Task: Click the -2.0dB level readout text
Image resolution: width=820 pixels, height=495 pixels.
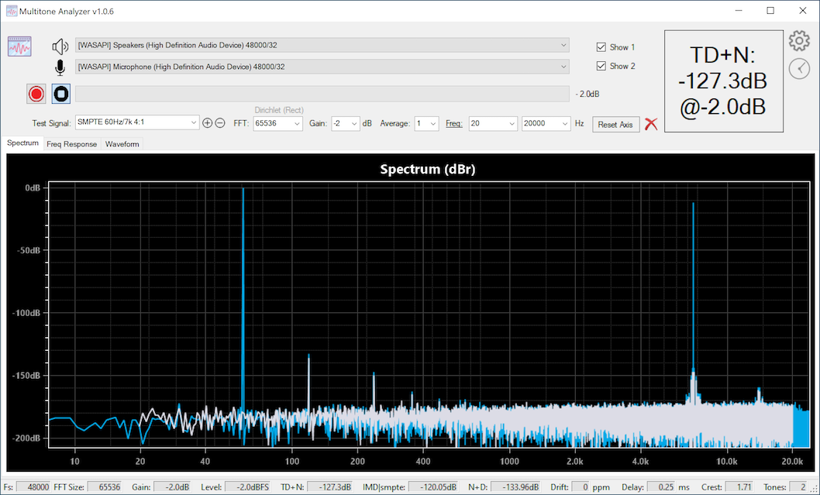Action: click(x=587, y=94)
